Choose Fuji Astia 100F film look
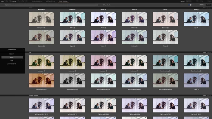212x119 pixels. [x=72, y=105]
